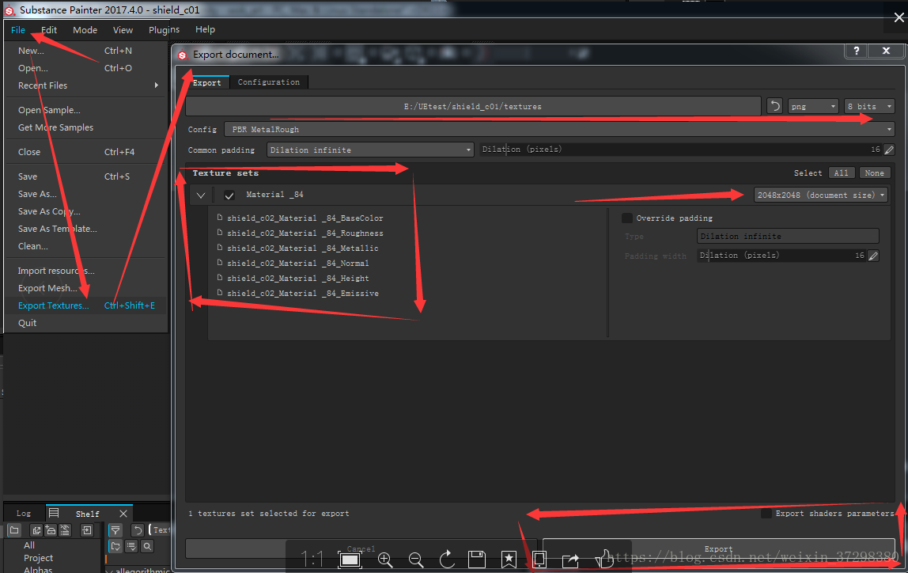Click the pencil icon beside Padding width
The width and height of the screenshot is (908, 573).
point(873,256)
